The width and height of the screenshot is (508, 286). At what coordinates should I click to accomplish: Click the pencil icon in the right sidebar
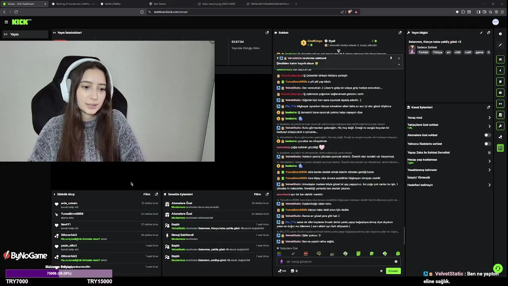(500, 45)
